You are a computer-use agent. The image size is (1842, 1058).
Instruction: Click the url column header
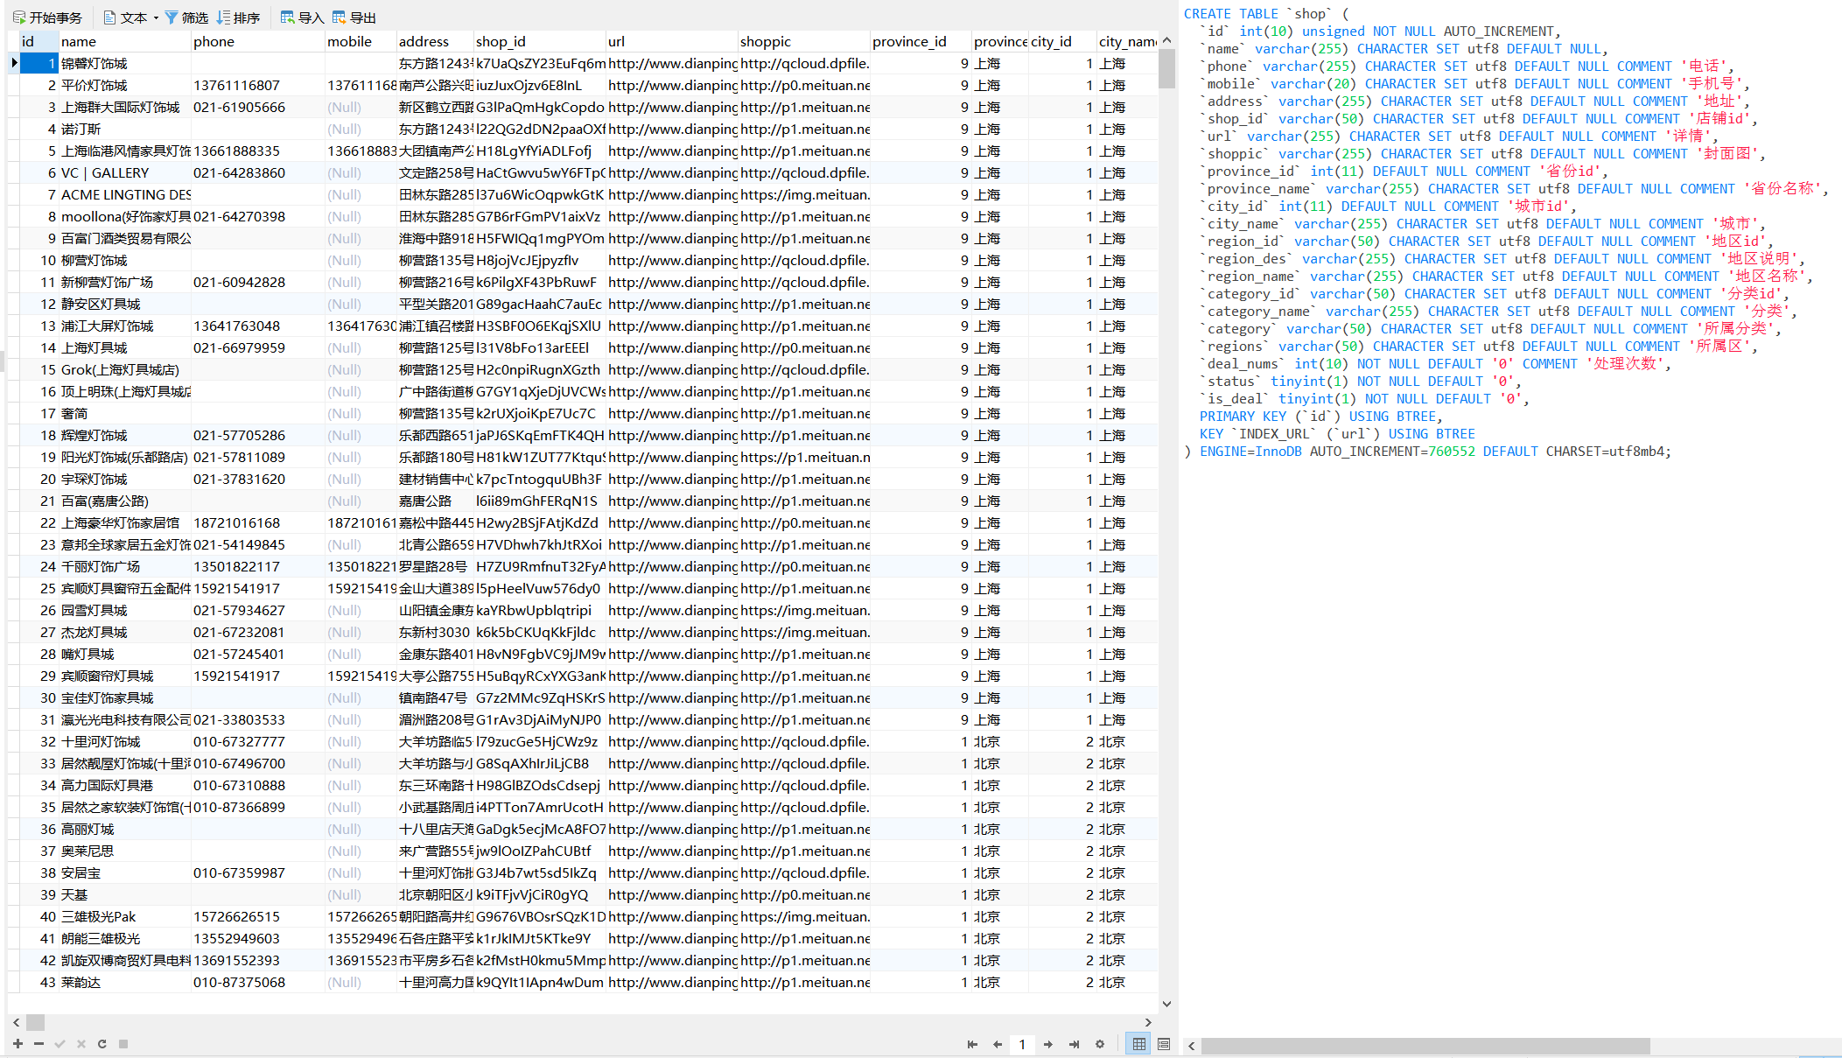tap(672, 41)
